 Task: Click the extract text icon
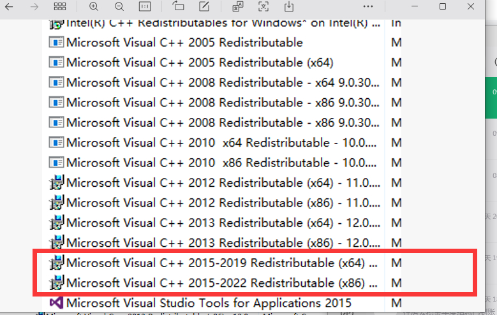(x=263, y=6)
